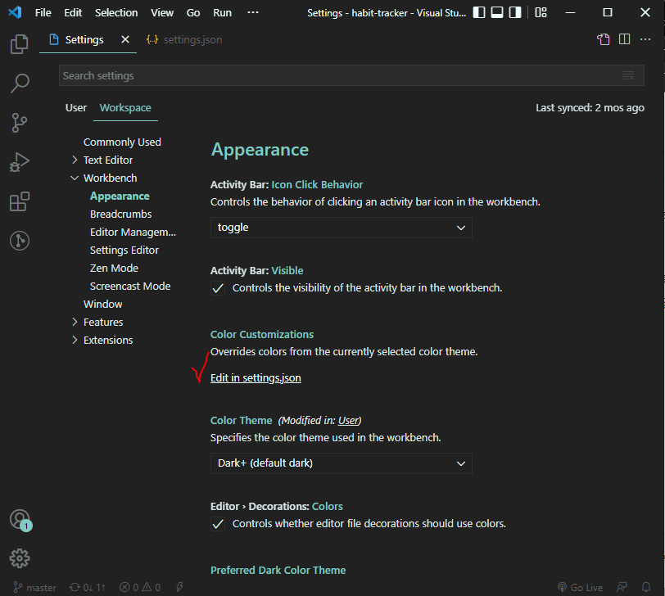
Task: Follow the Modified in User link
Action: pyautogui.click(x=349, y=421)
